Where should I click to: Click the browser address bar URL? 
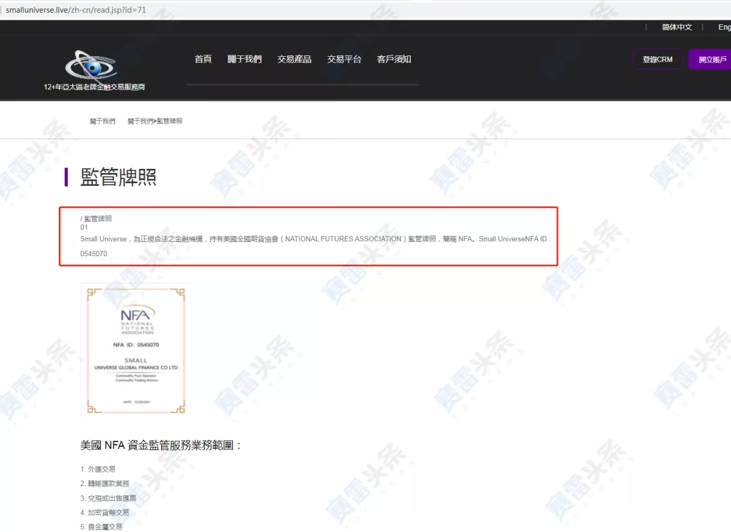76,9
